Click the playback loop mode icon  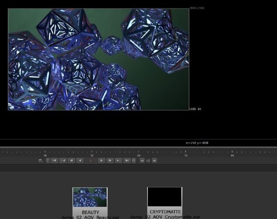[x=40, y=161]
